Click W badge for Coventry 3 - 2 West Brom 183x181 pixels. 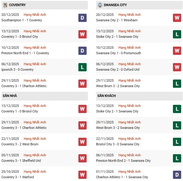coord(82,142)
